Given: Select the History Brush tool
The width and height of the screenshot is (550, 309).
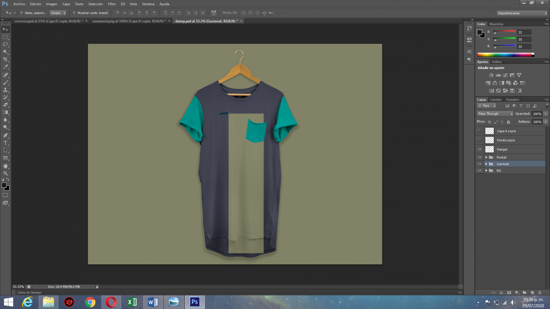Looking at the screenshot, I should click(x=5, y=97).
